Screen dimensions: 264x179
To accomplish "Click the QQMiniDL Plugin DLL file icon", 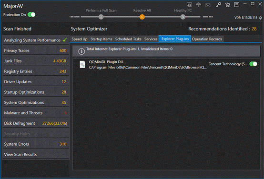I will [82, 65].
